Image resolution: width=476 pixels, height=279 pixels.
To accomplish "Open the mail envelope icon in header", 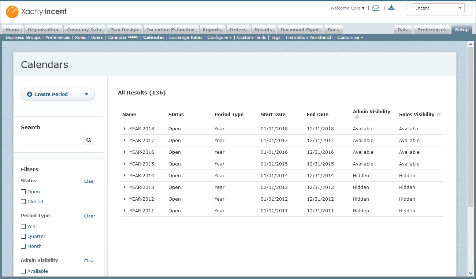I will click(x=376, y=8).
